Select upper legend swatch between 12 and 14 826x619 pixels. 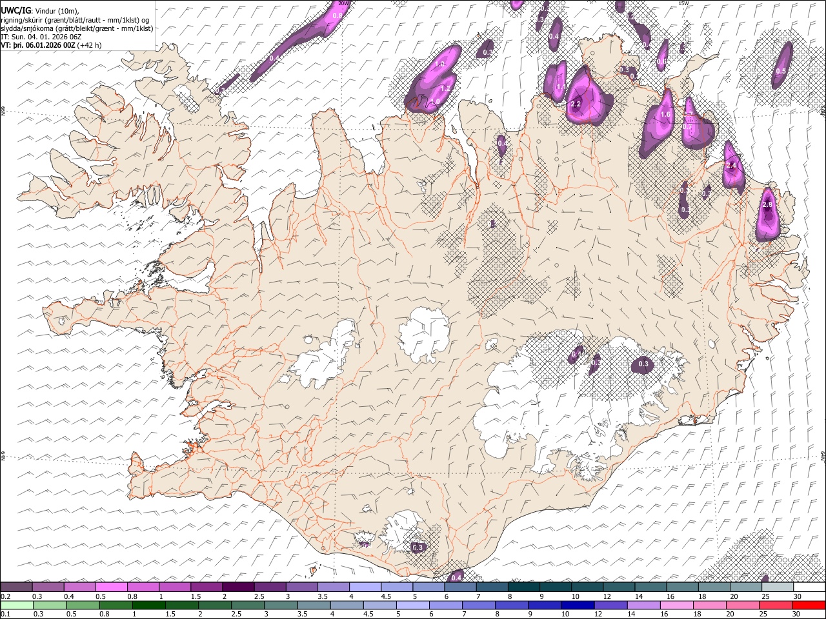pyautogui.click(x=618, y=587)
